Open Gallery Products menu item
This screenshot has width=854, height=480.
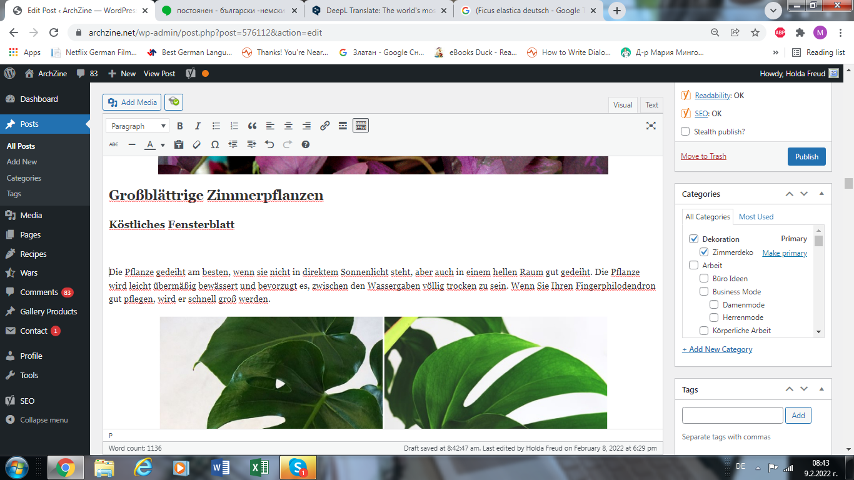pyautogui.click(x=45, y=311)
